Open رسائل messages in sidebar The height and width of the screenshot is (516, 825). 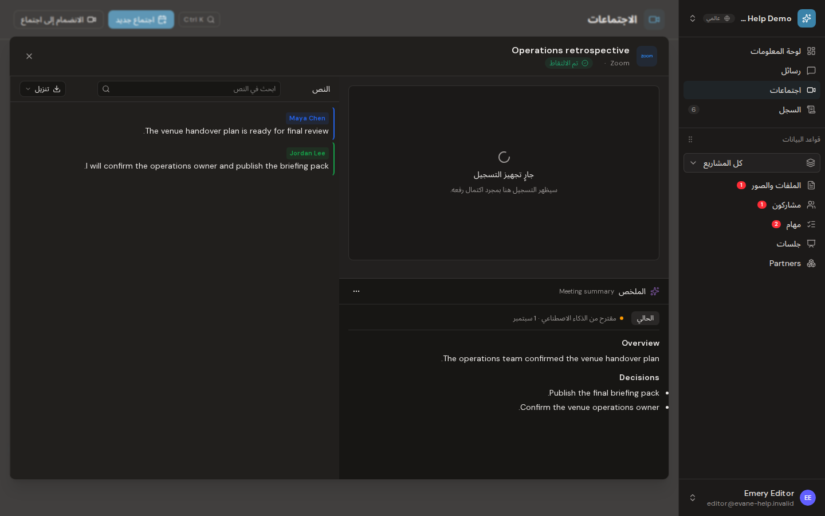752,71
